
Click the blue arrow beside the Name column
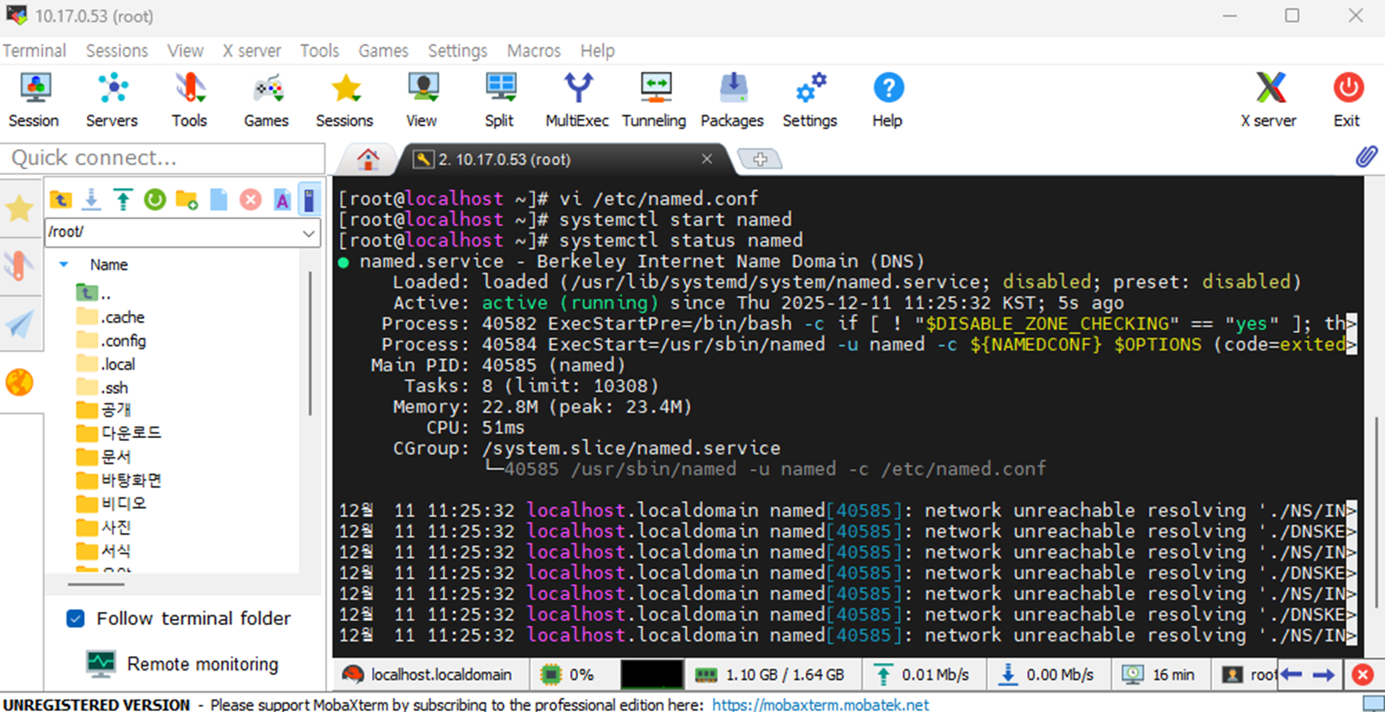pyautogui.click(x=64, y=264)
